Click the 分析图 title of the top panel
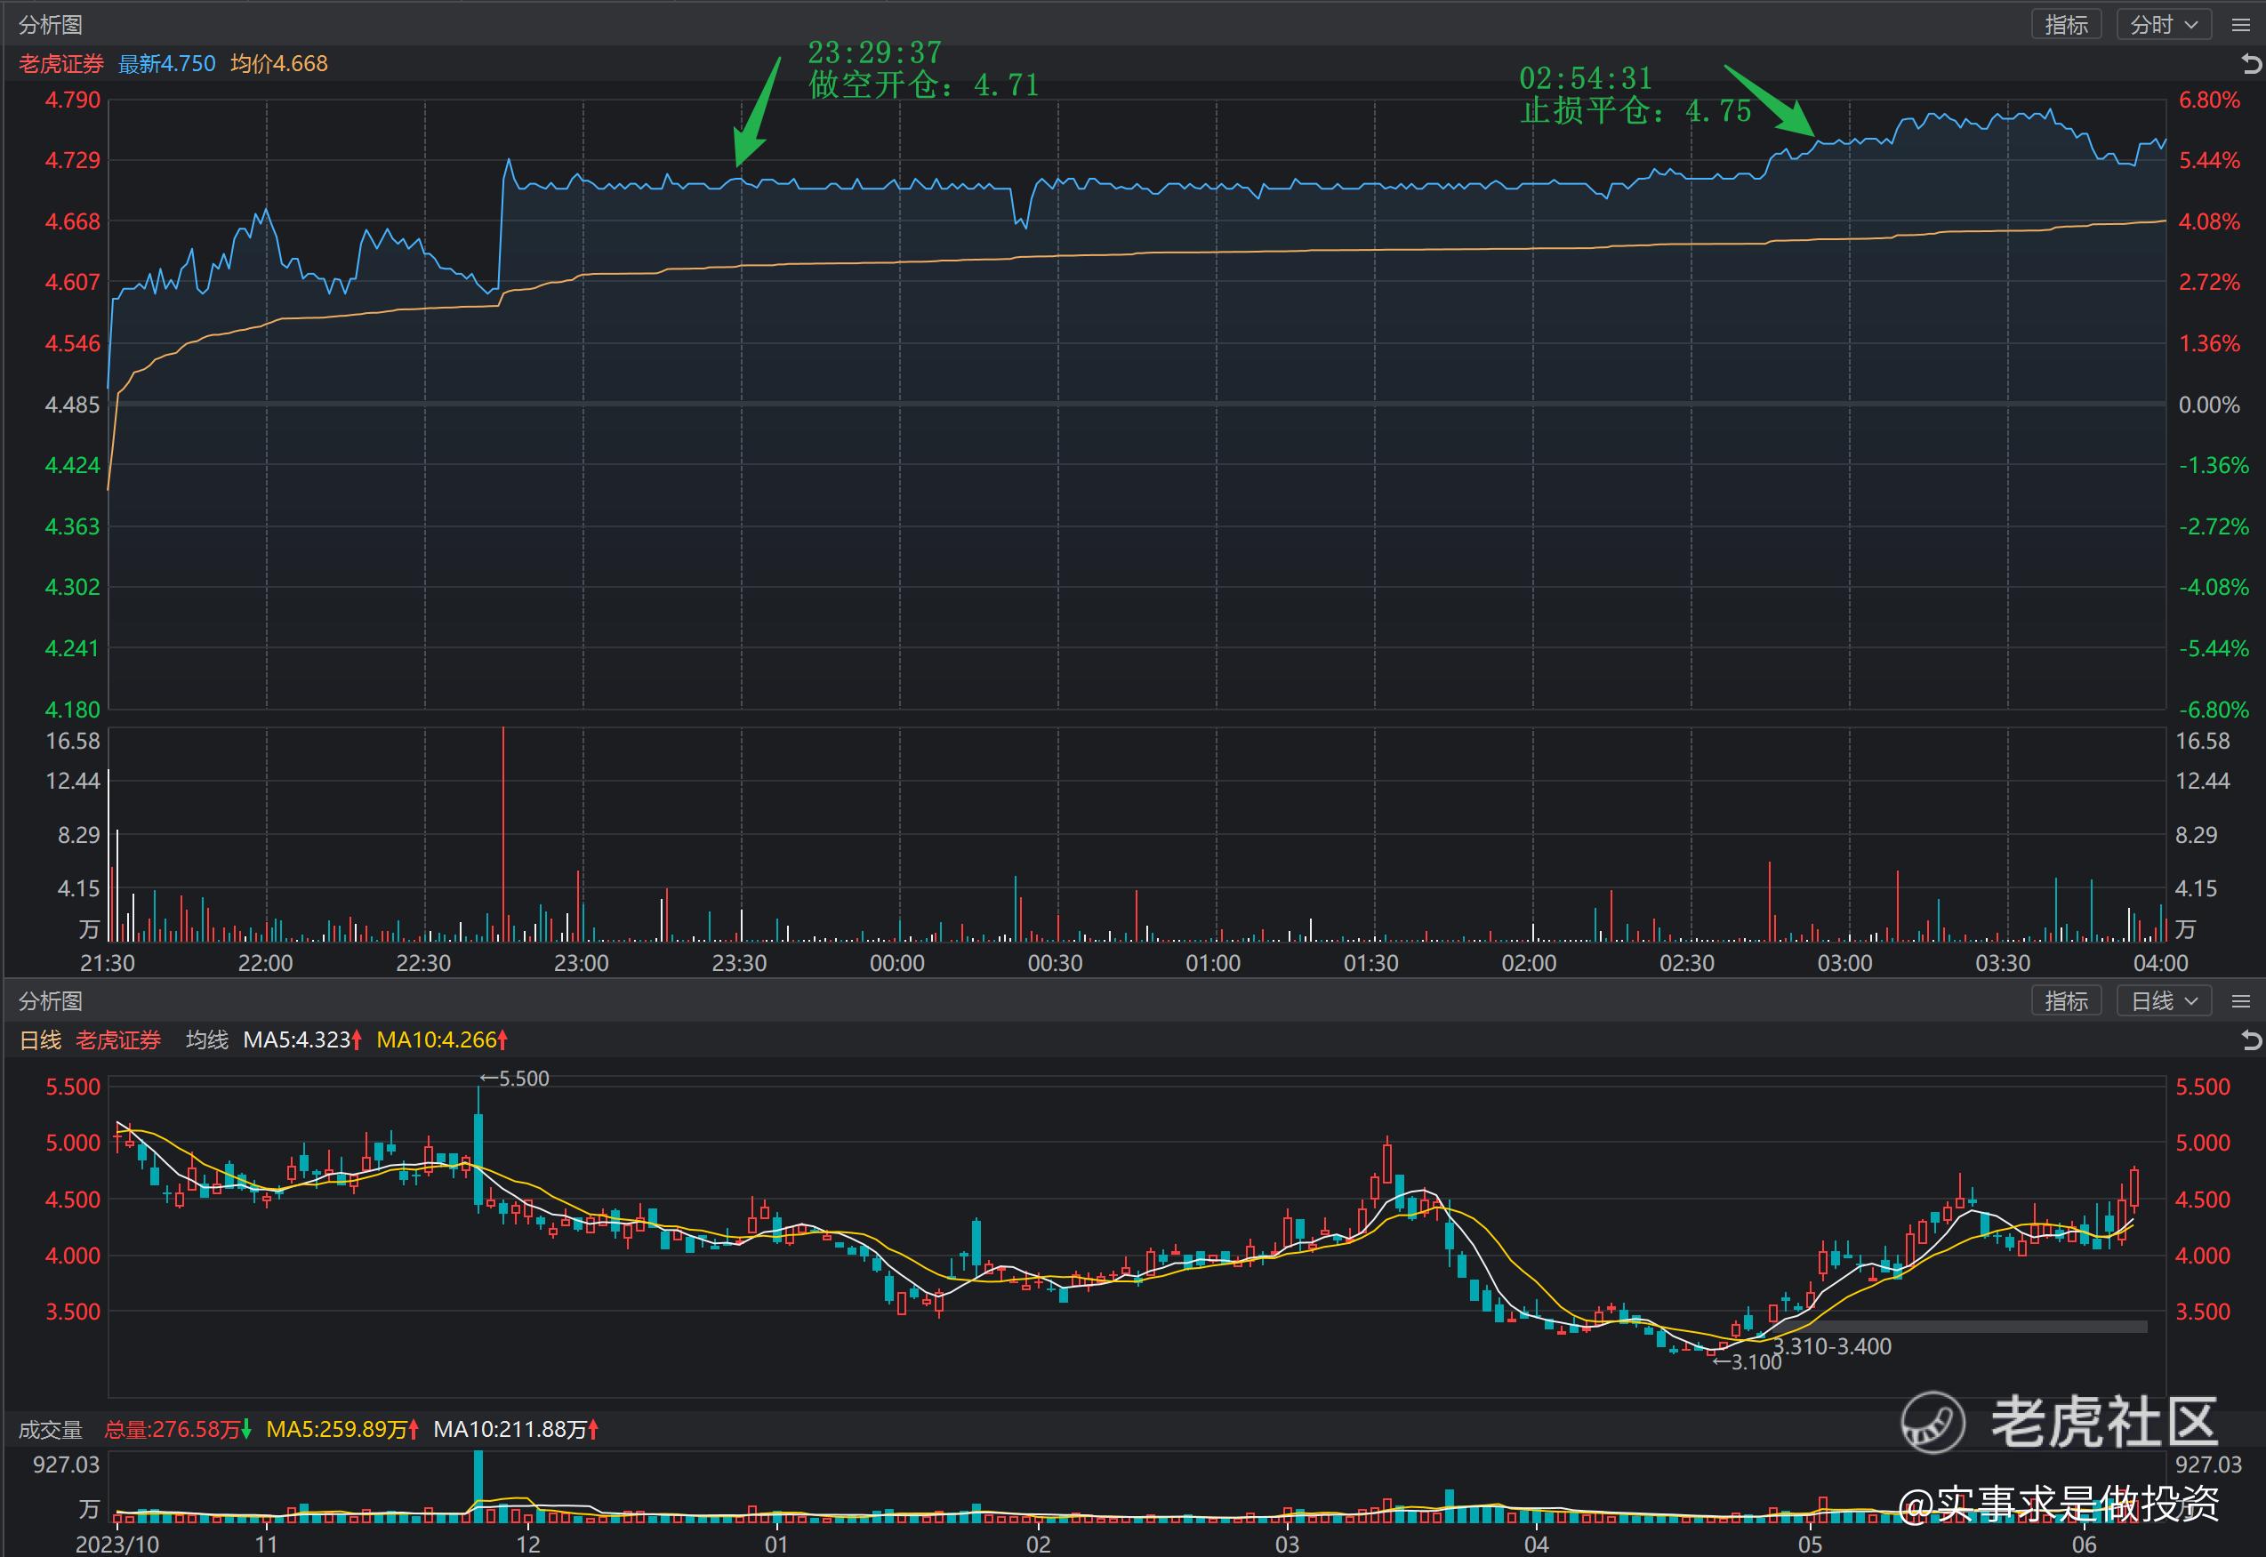 tap(51, 24)
